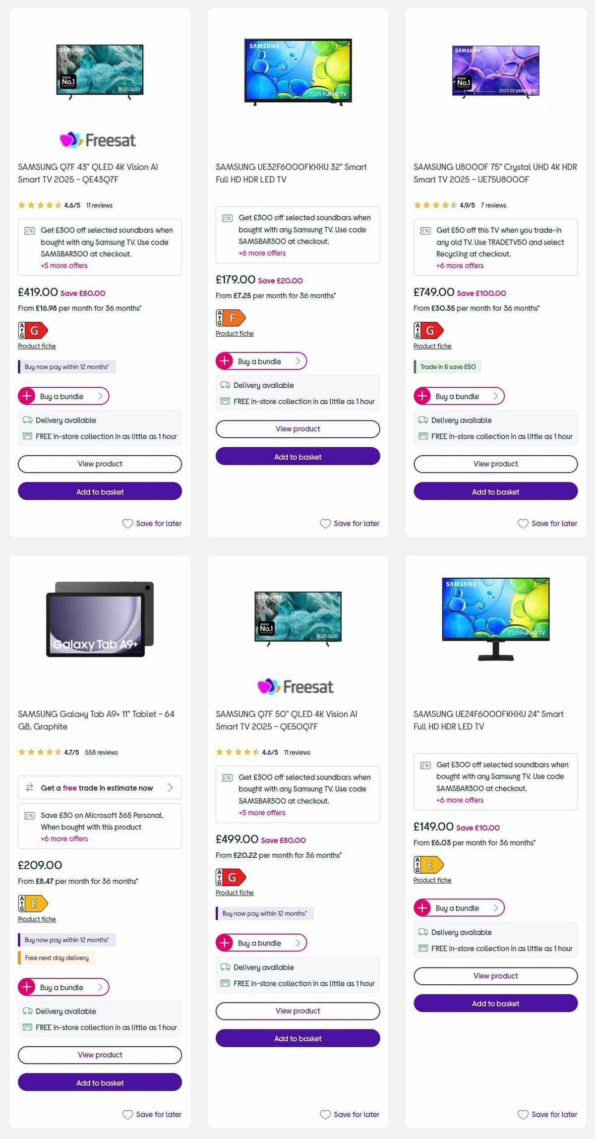Viewport: 595px width, 1139px height.
Task: Add the 32" Full HD TV to basket
Action: (x=297, y=457)
